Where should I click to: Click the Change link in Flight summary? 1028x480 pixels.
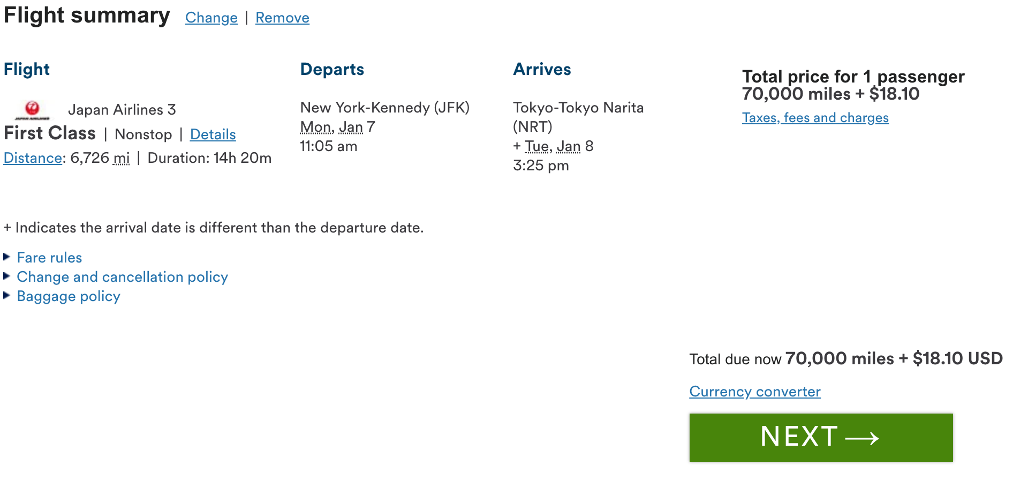click(x=211, y=18)
